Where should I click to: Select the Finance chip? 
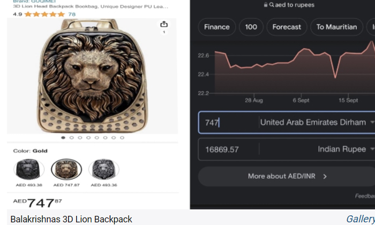(216, 27)
